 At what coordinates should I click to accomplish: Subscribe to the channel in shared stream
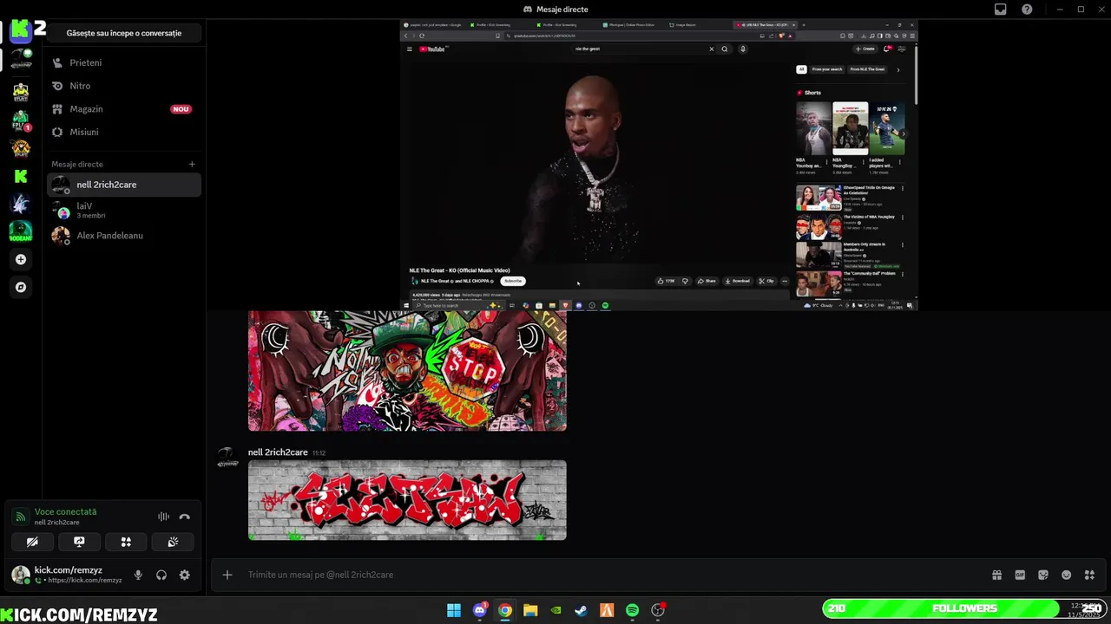pyautogui.click(x=513, y=281)
